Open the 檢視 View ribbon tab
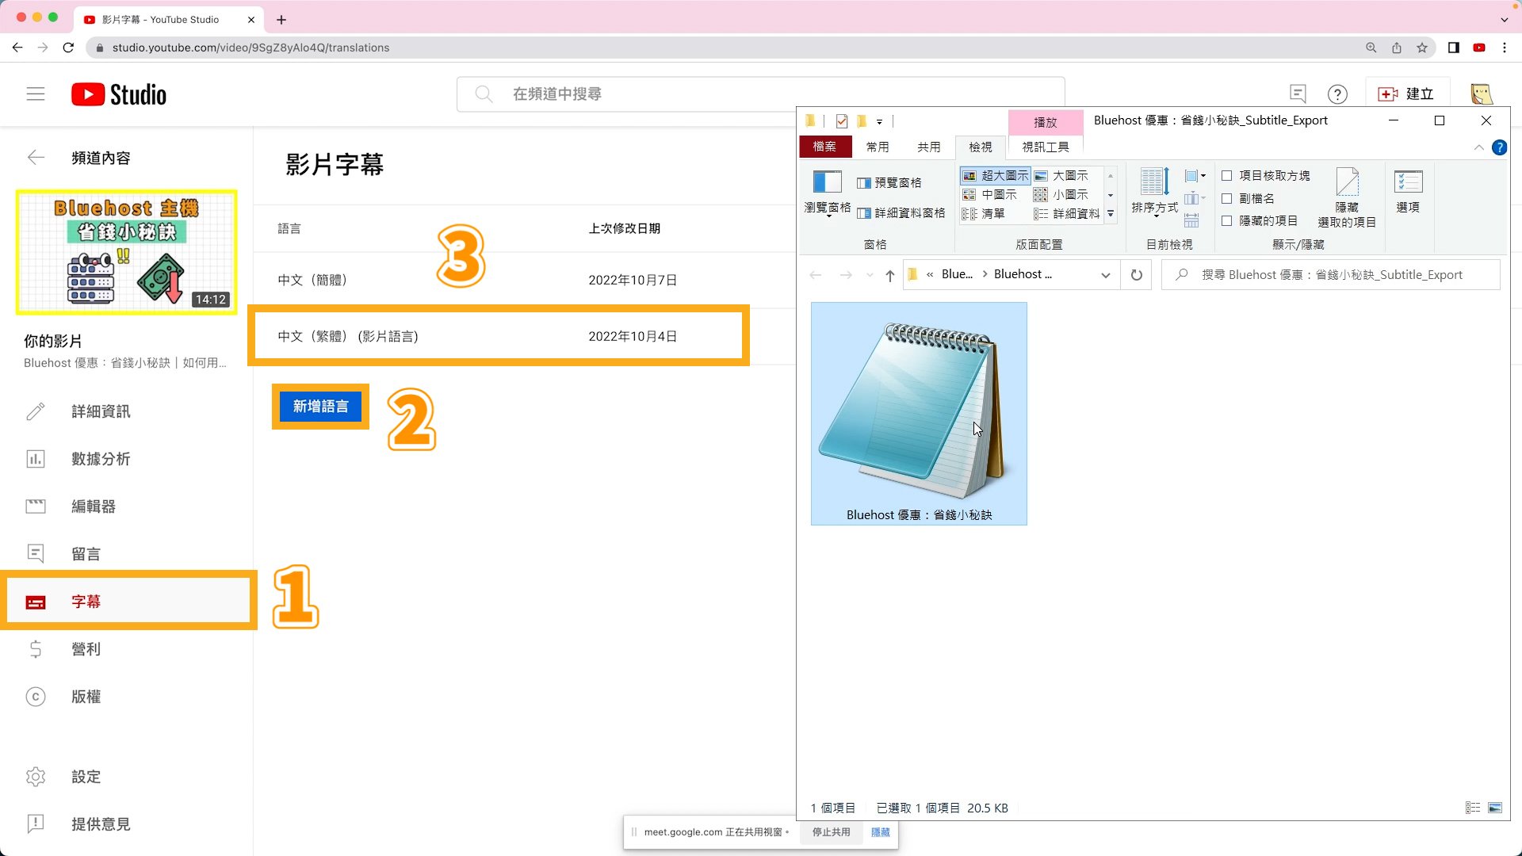 coord(981,147)
